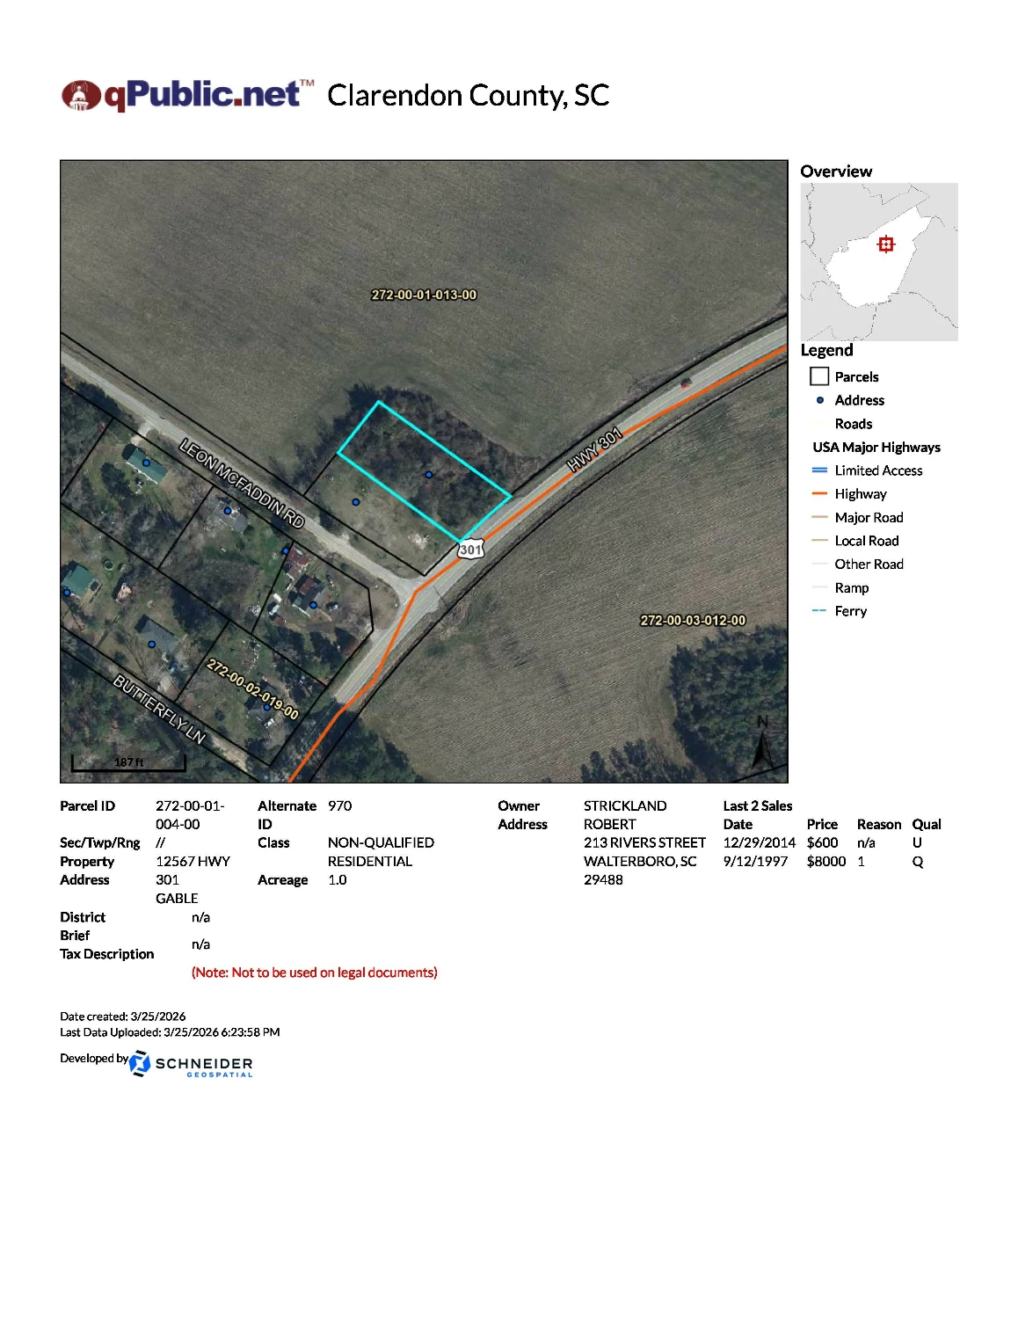Click the Reason column header
The width and height of the screenshot is (1018, 1319).
(x=879, y=825)
